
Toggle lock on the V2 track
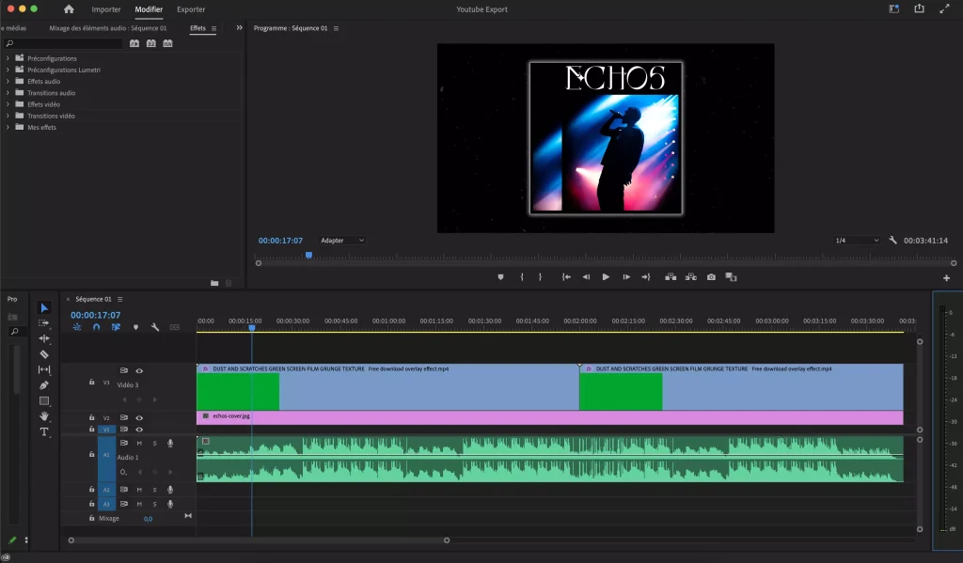(91, 417)
